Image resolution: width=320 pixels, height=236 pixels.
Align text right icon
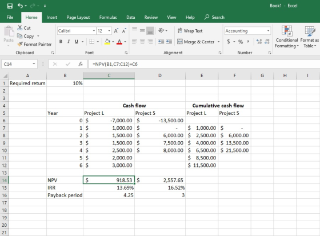[150, 42]
